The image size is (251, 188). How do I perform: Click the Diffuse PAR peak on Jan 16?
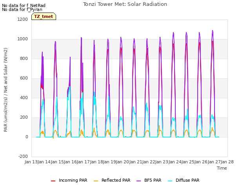click(x=70, y=87)
